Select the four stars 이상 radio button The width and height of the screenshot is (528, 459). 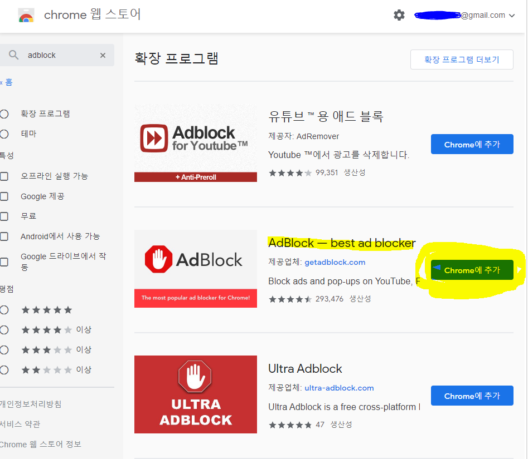click(x=4, y=330)
